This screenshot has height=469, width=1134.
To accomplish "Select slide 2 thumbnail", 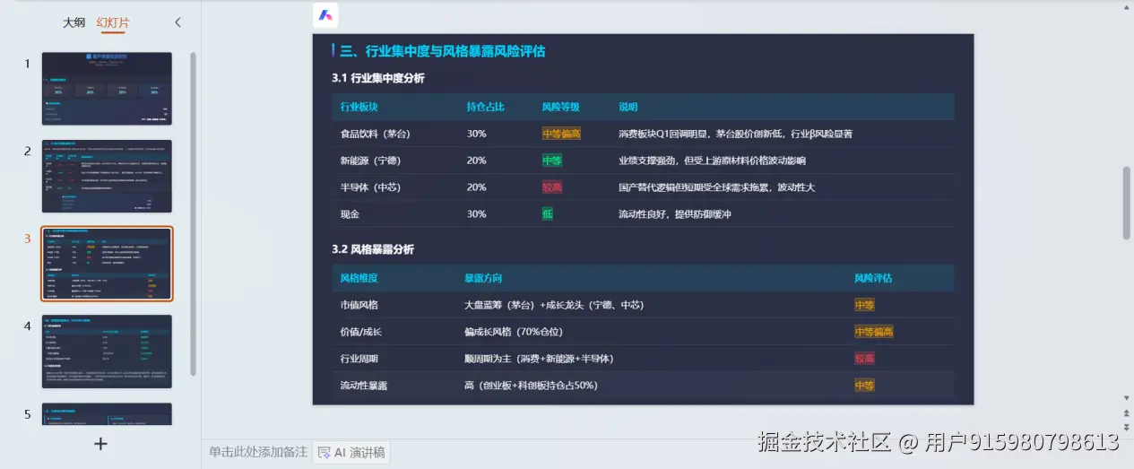I will [x=107, y=176].
